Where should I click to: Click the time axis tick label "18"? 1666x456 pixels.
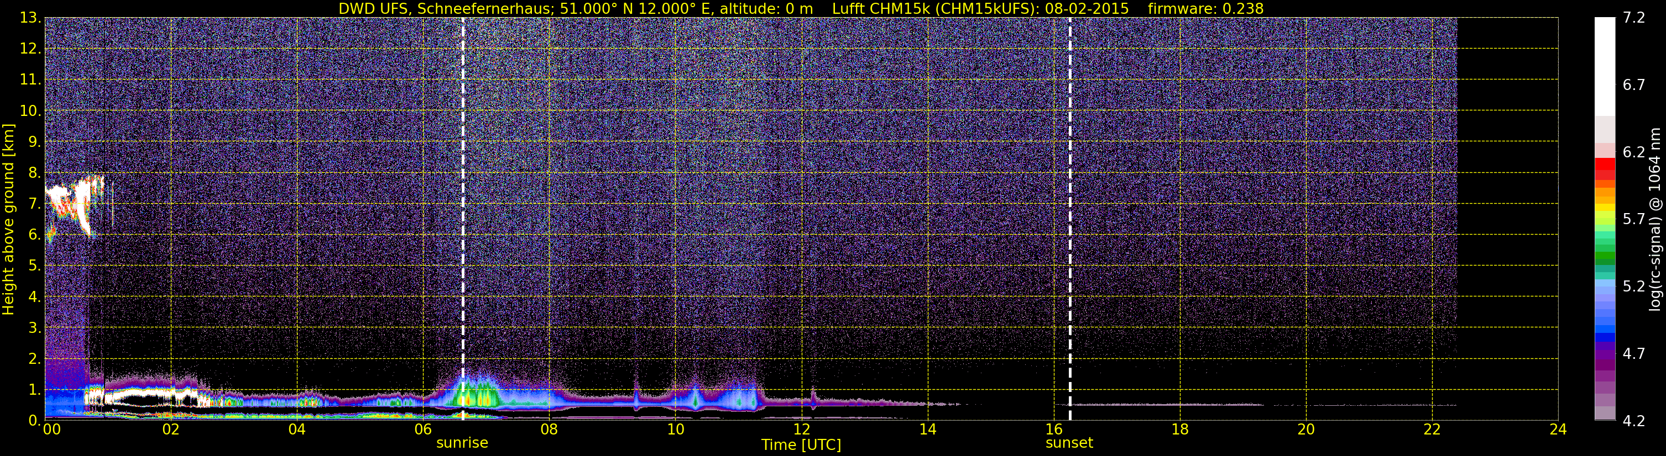[x=1179, y=430]
